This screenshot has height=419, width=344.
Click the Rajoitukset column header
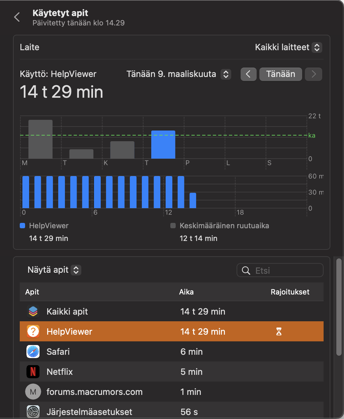coord(290,292)
